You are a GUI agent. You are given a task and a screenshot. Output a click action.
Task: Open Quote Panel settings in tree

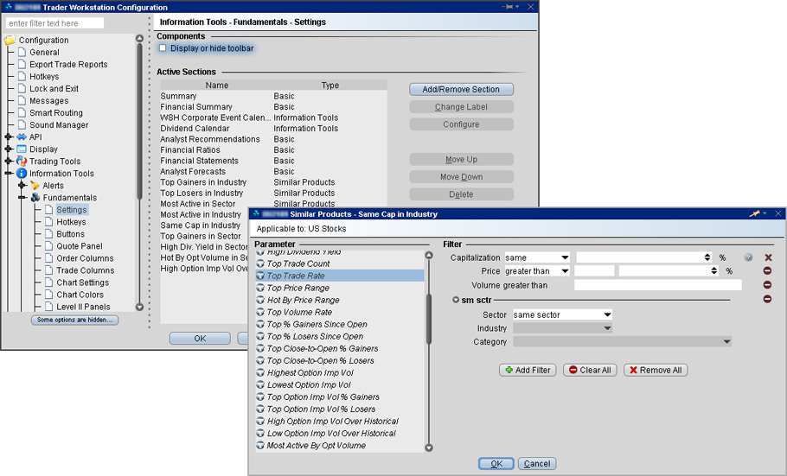(x=80, y=246)
